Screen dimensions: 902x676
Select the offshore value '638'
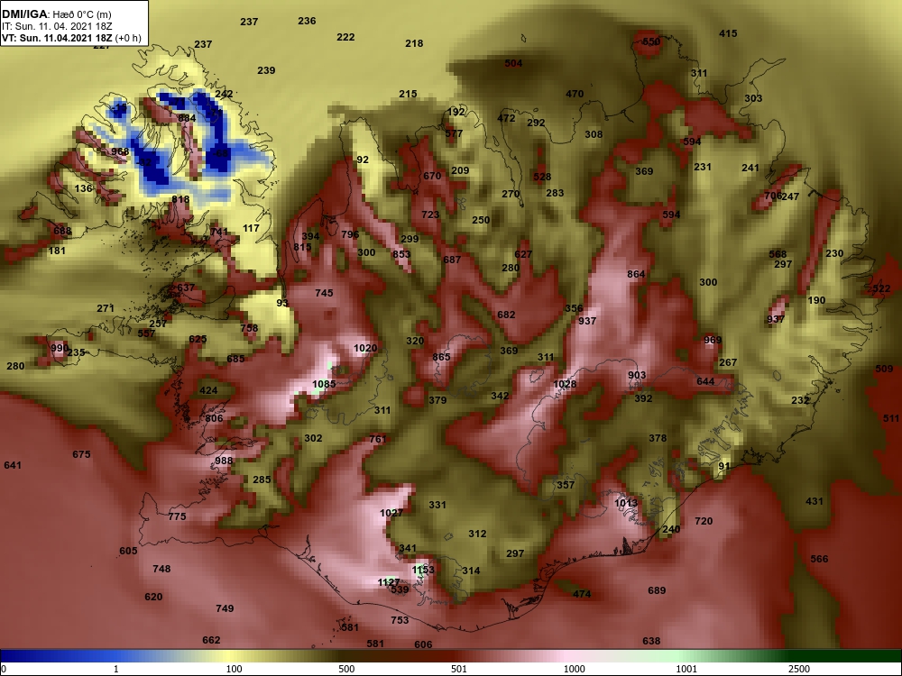pos(651,641)
